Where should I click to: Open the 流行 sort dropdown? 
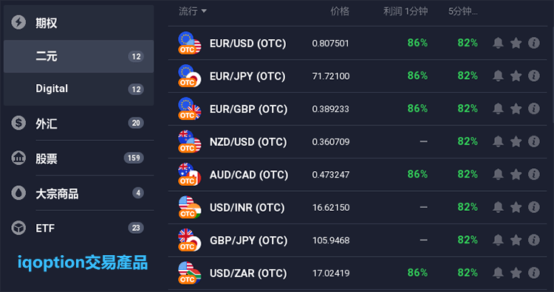tap(193, 11)
